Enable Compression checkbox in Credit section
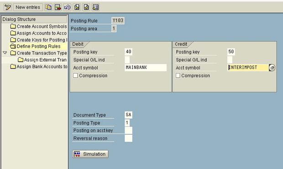283x169 pixels. coord(178,75)
